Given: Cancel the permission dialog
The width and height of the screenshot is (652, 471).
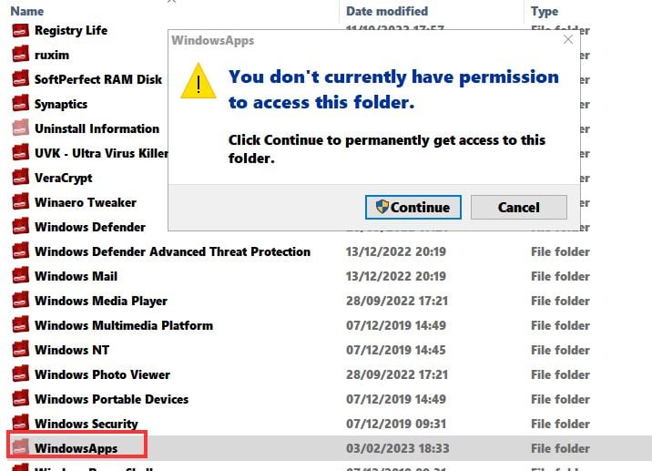Looking at the screenshot, I should coord(518,207).
